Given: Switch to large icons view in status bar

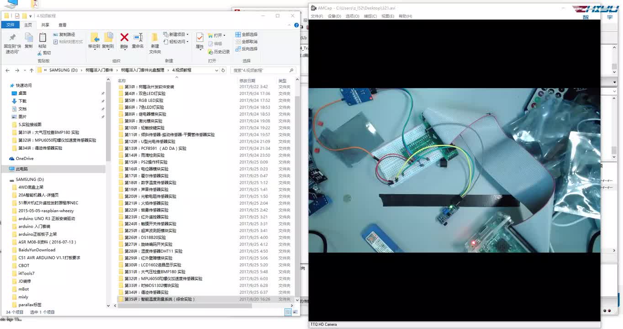Looking at the screenshot, I should (x=295, y=312).
